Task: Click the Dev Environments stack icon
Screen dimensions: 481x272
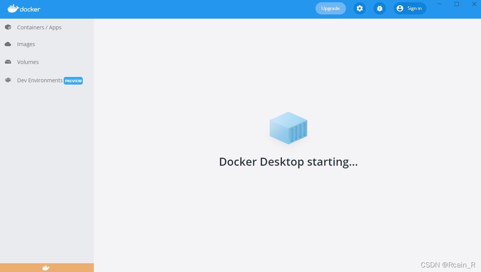Action: coord(8,80)
